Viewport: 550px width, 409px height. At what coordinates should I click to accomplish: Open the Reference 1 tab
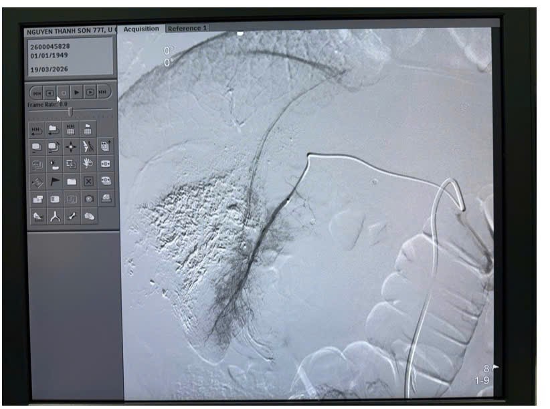pos(187,29)
